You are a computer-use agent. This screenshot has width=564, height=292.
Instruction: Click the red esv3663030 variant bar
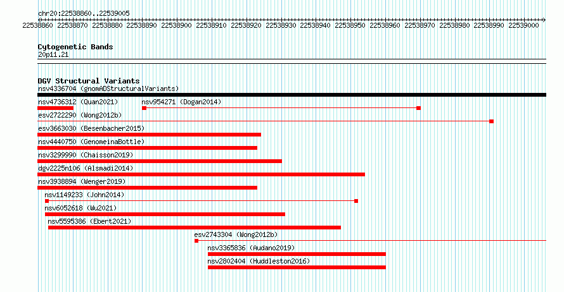click(150, 135)
